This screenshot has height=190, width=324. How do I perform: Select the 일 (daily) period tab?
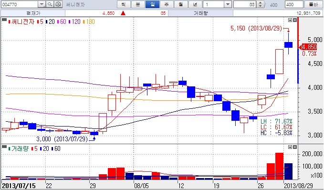152,4
